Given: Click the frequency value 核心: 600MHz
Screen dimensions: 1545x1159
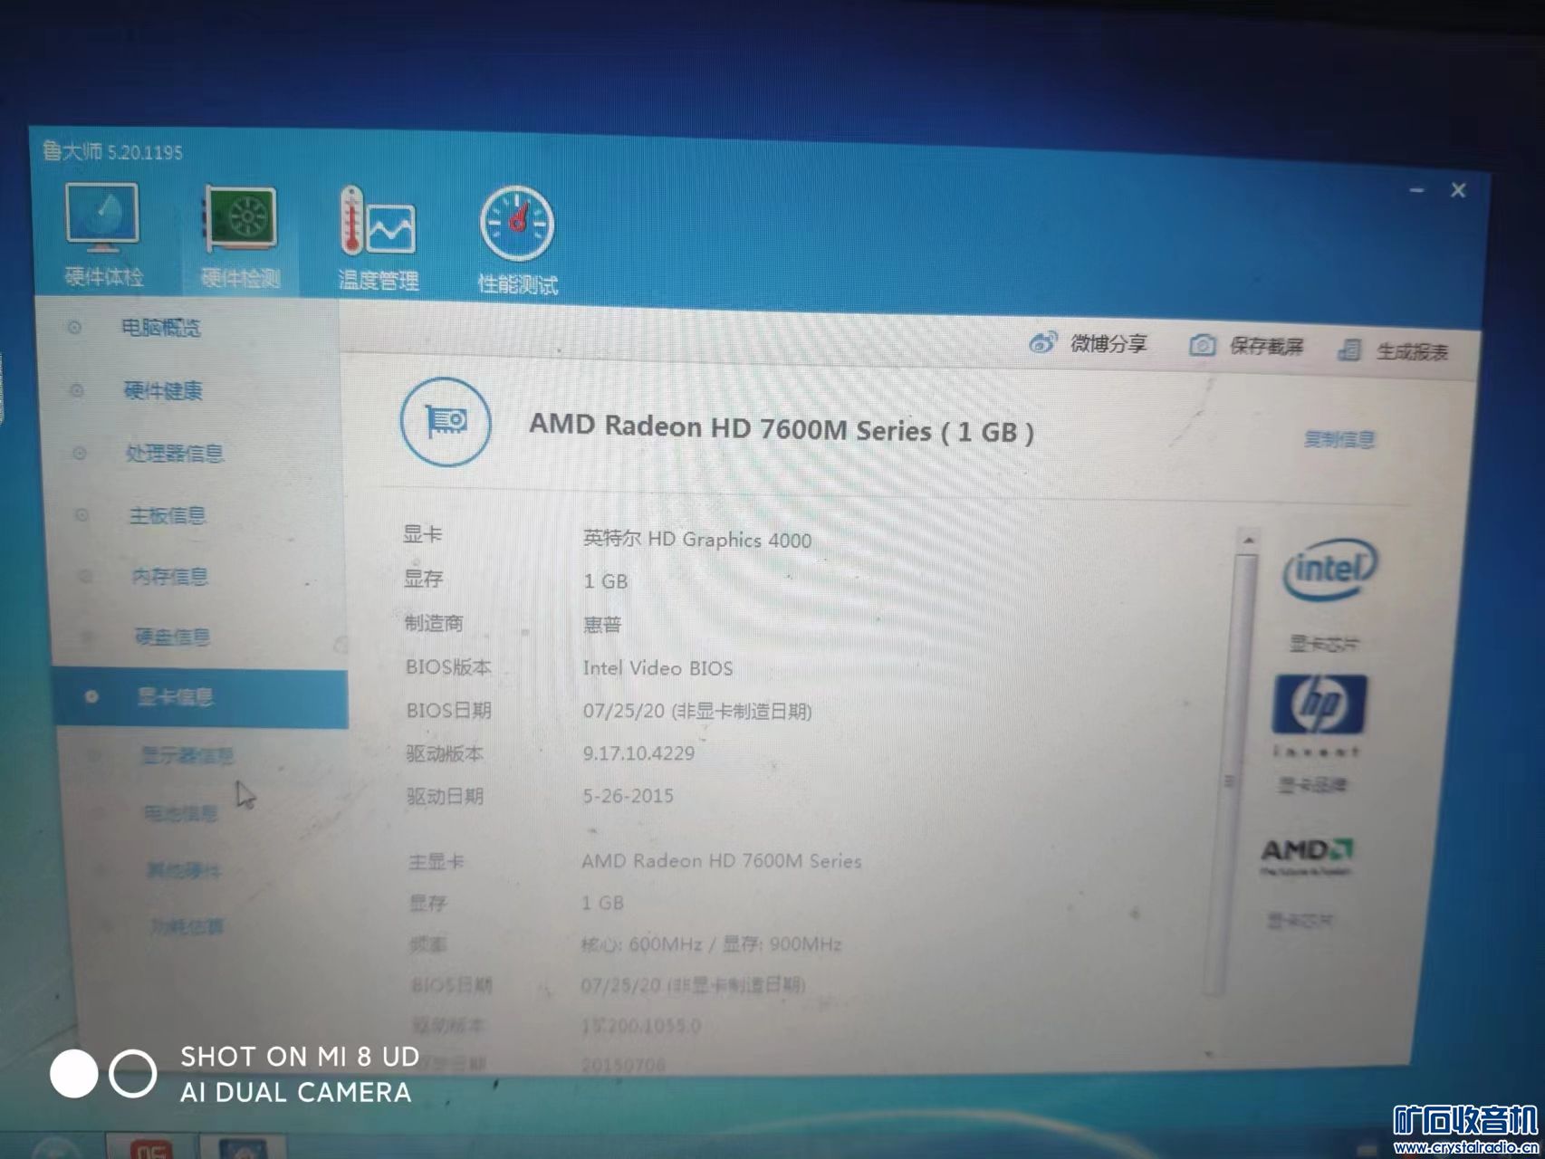Looking at the screenshot, I should click(x=641, y=944).
